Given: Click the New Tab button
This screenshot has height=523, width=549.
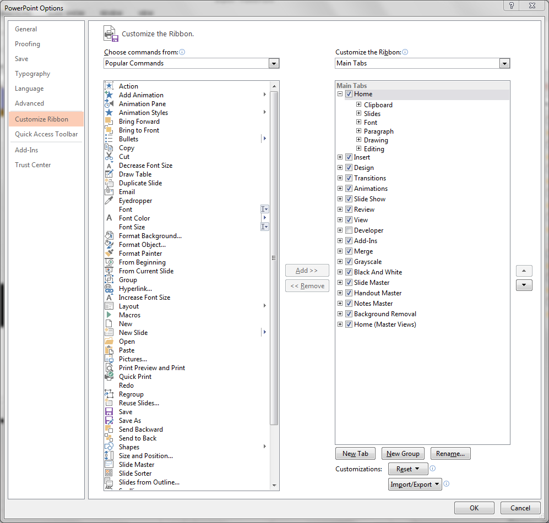Looking at the screenshot, I should (x=355, y=453).
